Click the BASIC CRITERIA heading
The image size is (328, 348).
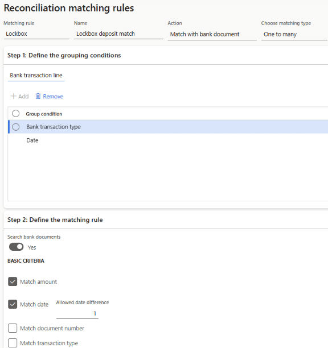pos(26,261)
